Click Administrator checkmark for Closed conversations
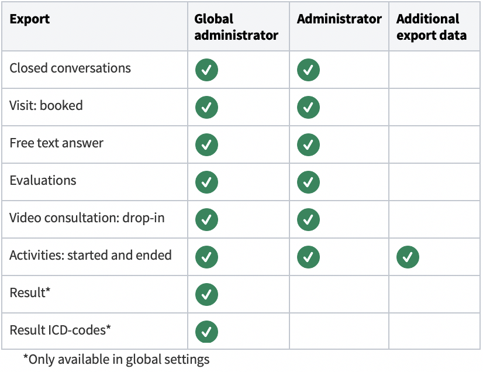The image size is (483, 372). (x=308, y=70)
